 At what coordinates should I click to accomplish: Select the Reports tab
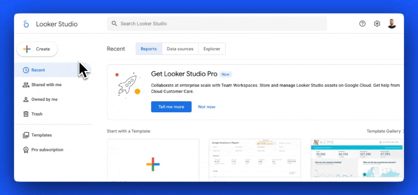tap(149, 49)
